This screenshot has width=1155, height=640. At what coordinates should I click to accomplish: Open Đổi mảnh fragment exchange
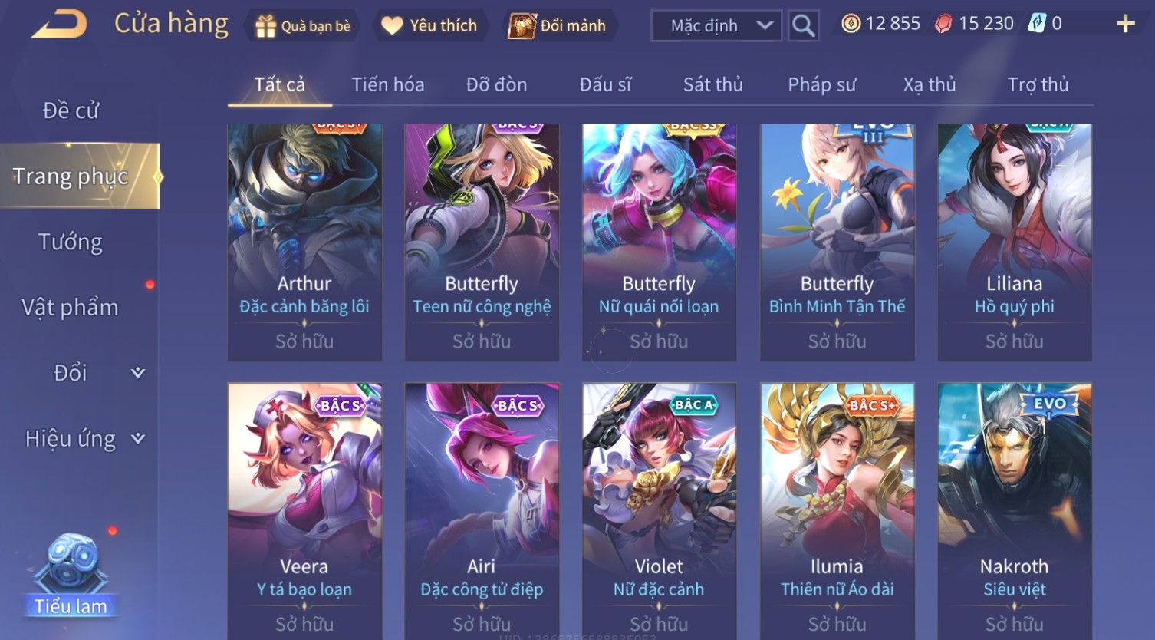click(x=558, y=25)
